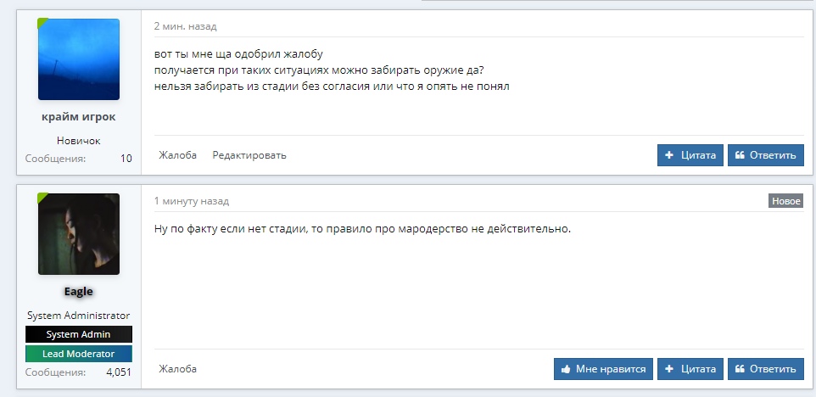Click the thumbs-up Like button on Eagle's post
Viewport: 816px width, 397px height.
click(603, 369)
